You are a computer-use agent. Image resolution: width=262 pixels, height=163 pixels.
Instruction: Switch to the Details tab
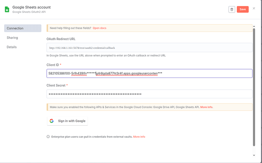[x=12, y=47]
